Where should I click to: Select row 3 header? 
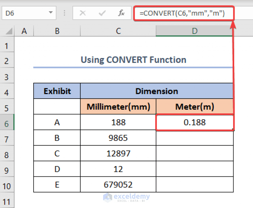(x=7, y=75)
